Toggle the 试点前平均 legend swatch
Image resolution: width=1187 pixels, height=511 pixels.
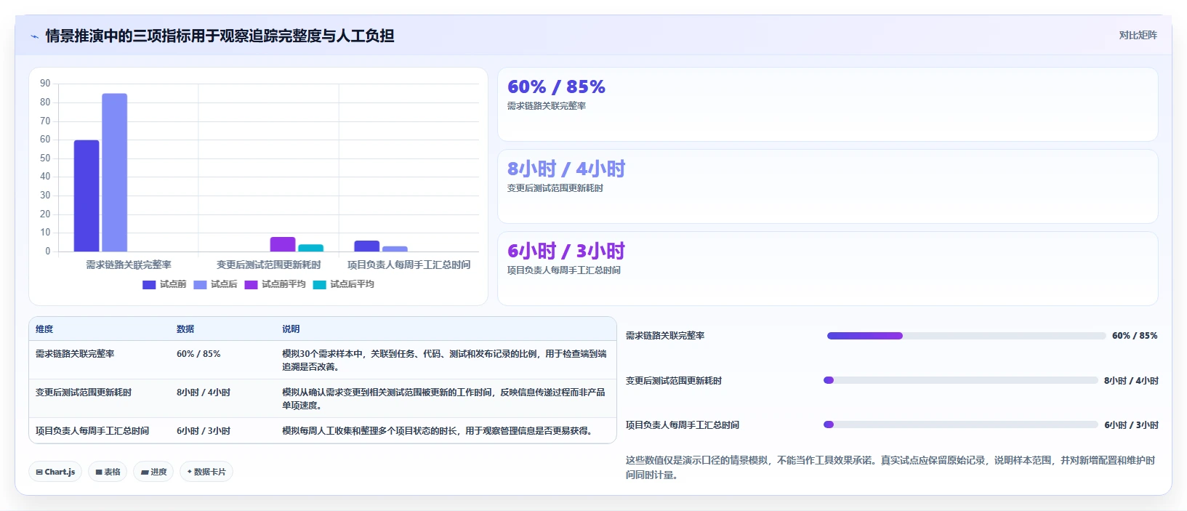tap(251, 285)
